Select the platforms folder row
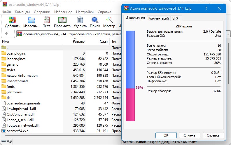Screen dimensions: 231x145 61,92
